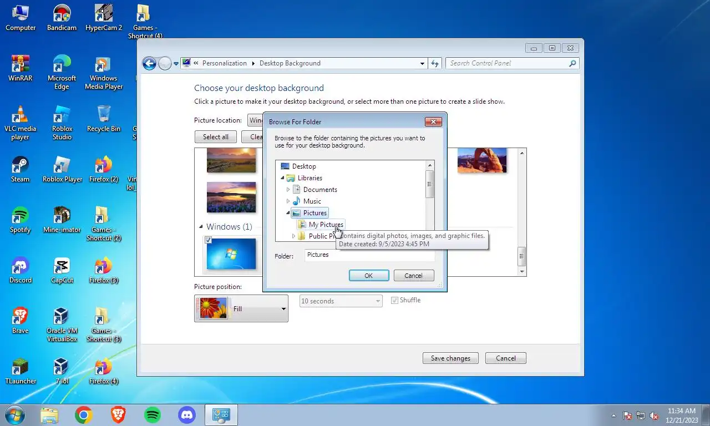Show hidden tray icons arrow

(613, 415)
